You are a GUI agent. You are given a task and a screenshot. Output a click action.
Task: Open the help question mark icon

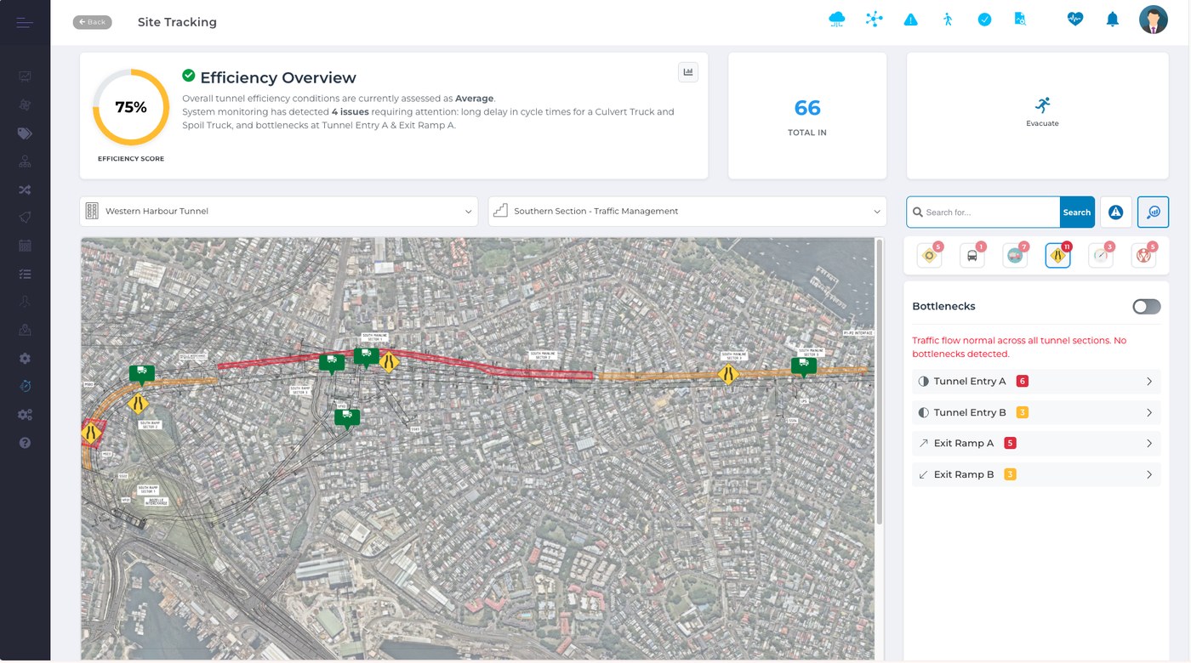(25, 443)
